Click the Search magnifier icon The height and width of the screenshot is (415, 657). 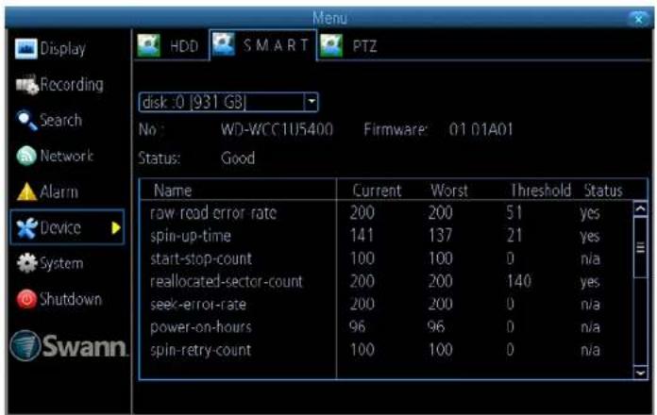tap(26, 121)
